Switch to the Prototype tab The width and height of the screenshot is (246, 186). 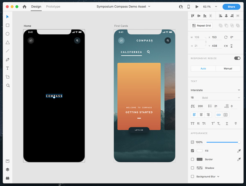click(53, 7)
